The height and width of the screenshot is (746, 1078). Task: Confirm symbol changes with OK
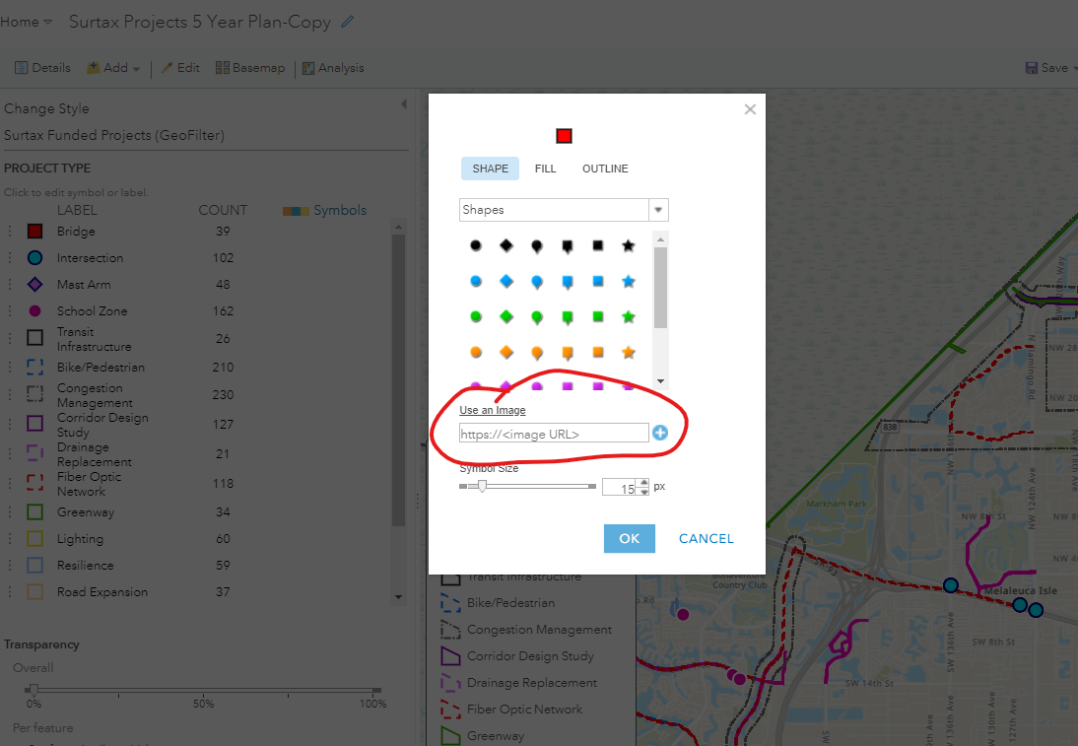point(629,538)
